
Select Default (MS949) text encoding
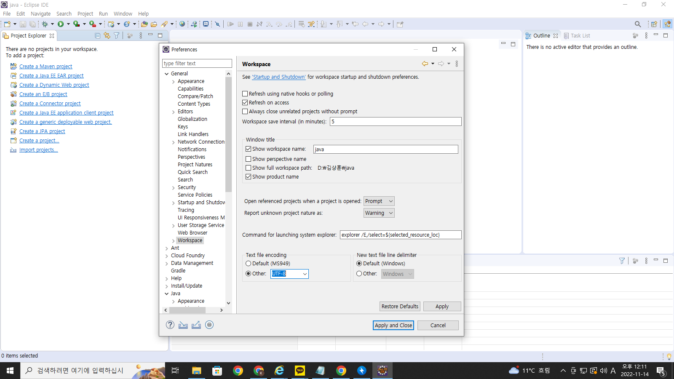(x=249, y=264)
